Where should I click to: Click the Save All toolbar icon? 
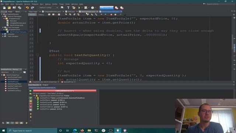click(20, 8)
